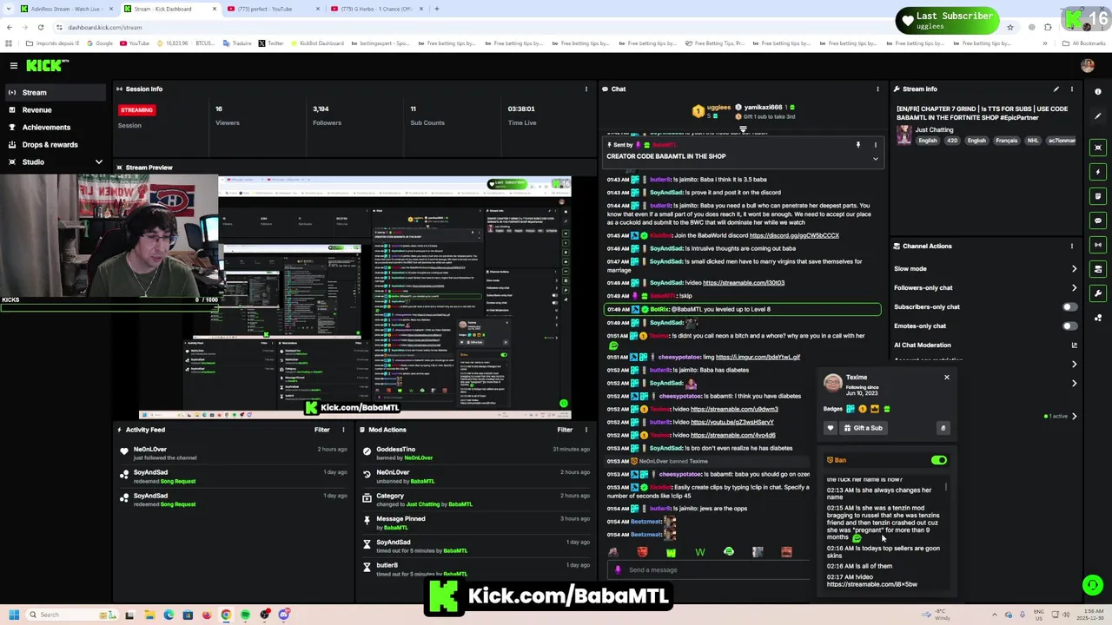Collapse the pinned message chevron
The height and width of the screenshot is (625, 1112).
tap(876, 159)
